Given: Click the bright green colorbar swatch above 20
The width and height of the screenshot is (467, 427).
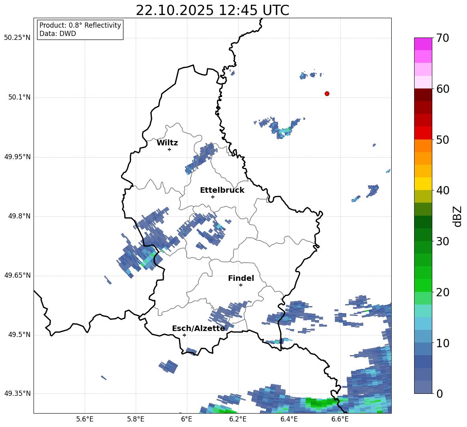Looking at the screenshot, I should tap(423, 285).
